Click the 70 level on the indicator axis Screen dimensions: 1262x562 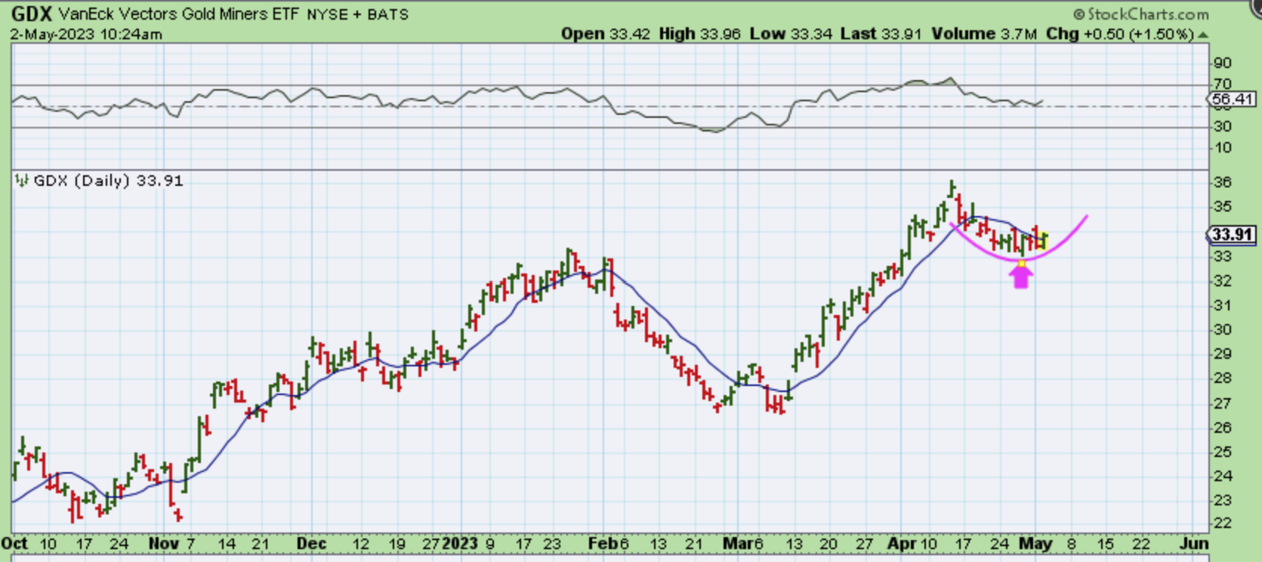pyautogui.click(x=1223, y=84)
